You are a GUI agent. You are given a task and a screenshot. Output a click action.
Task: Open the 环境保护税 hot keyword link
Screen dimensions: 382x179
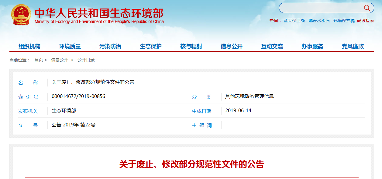coord(344,21)
